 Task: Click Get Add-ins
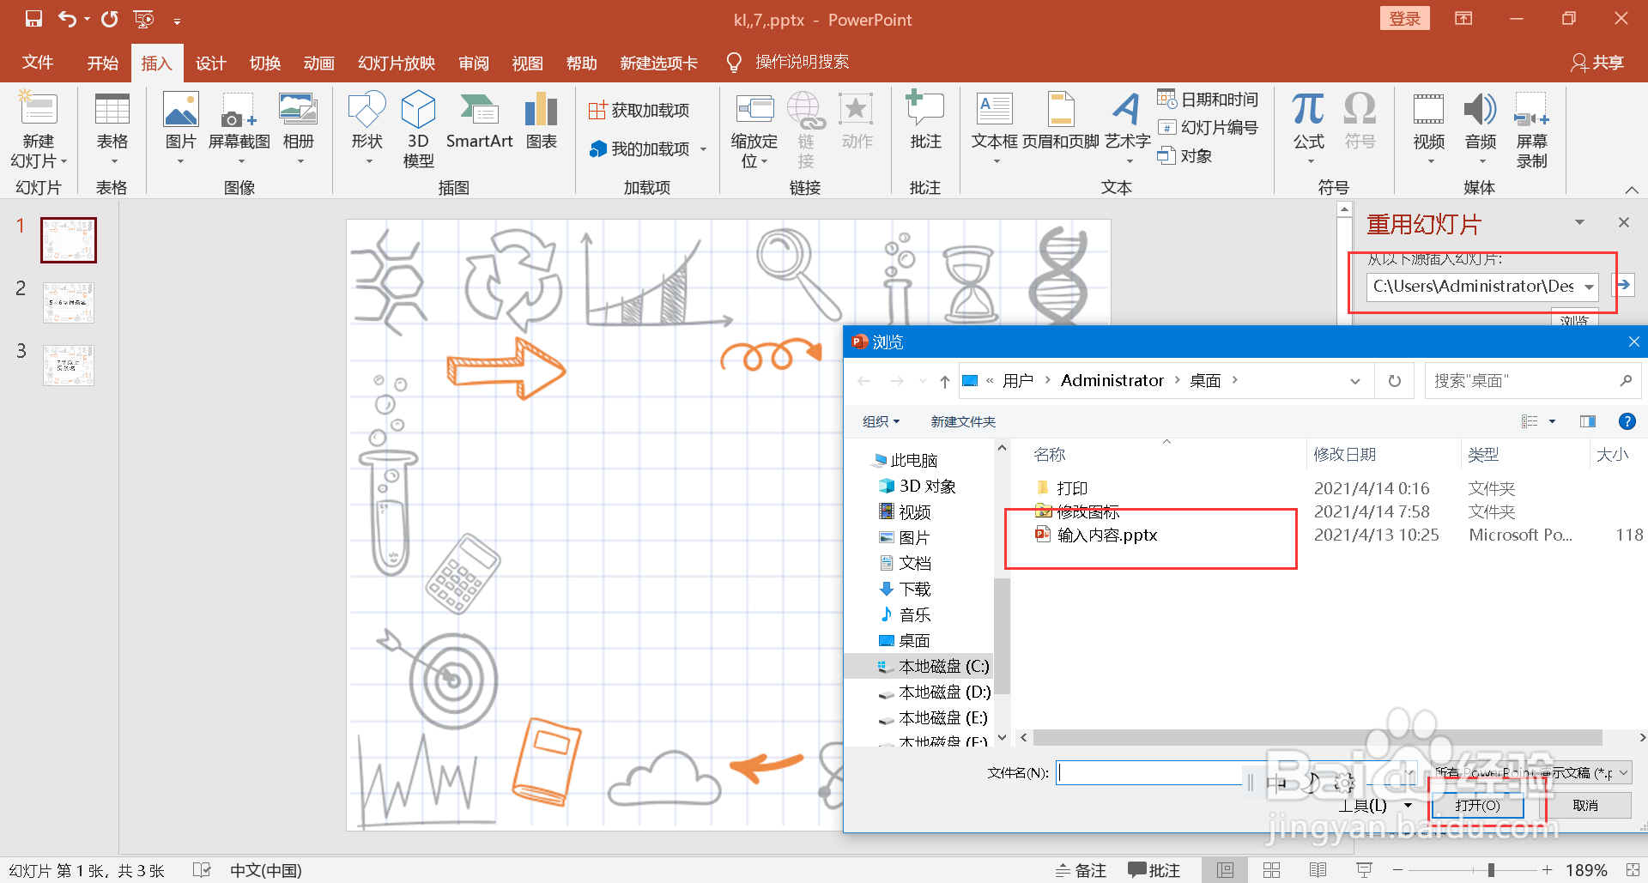(639, 110)
